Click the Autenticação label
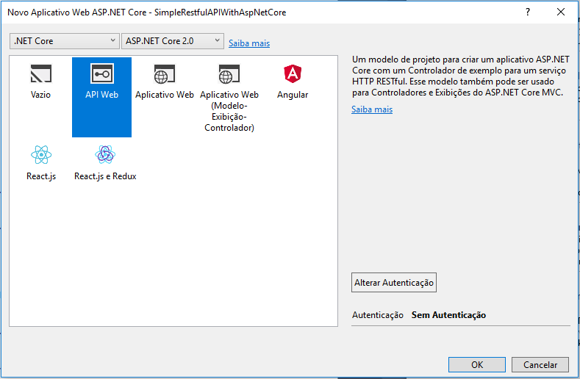 377,315
